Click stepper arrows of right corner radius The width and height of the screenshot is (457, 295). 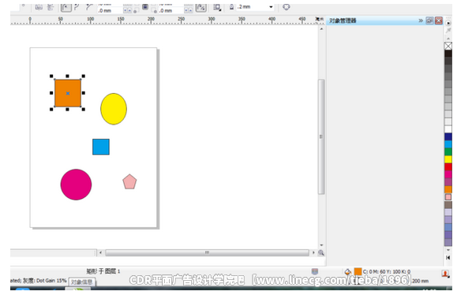(x=189, y=11)
